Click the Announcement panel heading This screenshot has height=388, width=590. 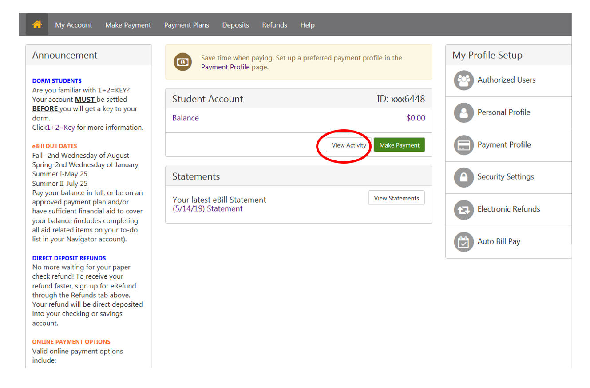pos(65,55)
